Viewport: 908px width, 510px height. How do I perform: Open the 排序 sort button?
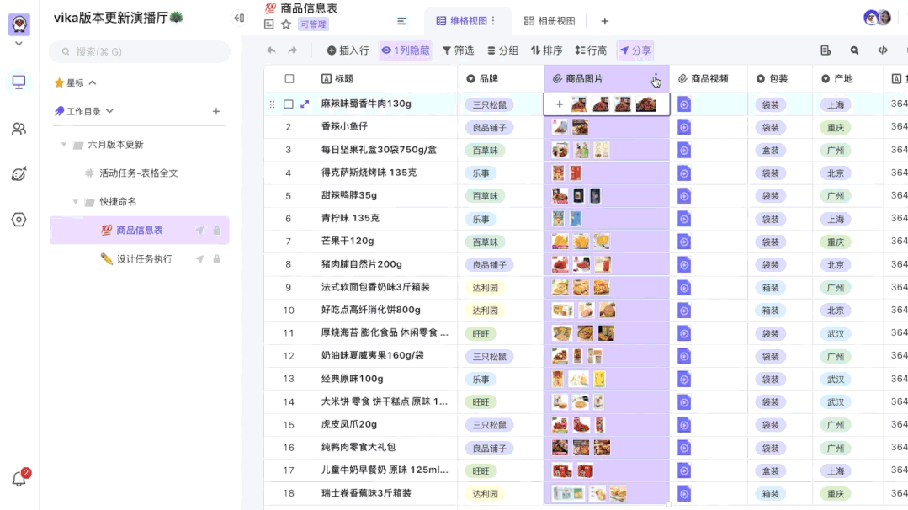pyautogui.click(x=547, y=50)
